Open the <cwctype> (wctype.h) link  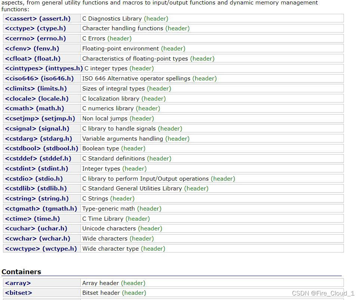pyautogui.click(x=41, y=248)
